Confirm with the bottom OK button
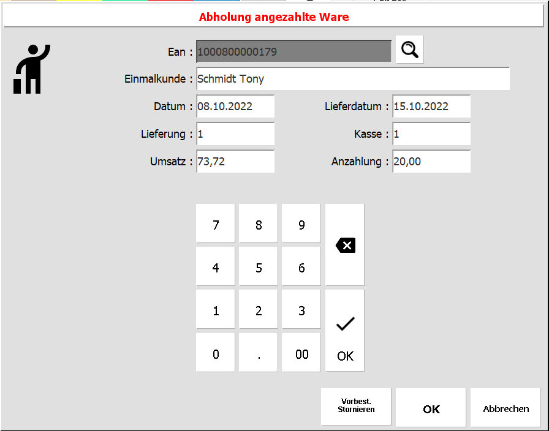Screen dimensions: 549x431 [x=431, y=407]
